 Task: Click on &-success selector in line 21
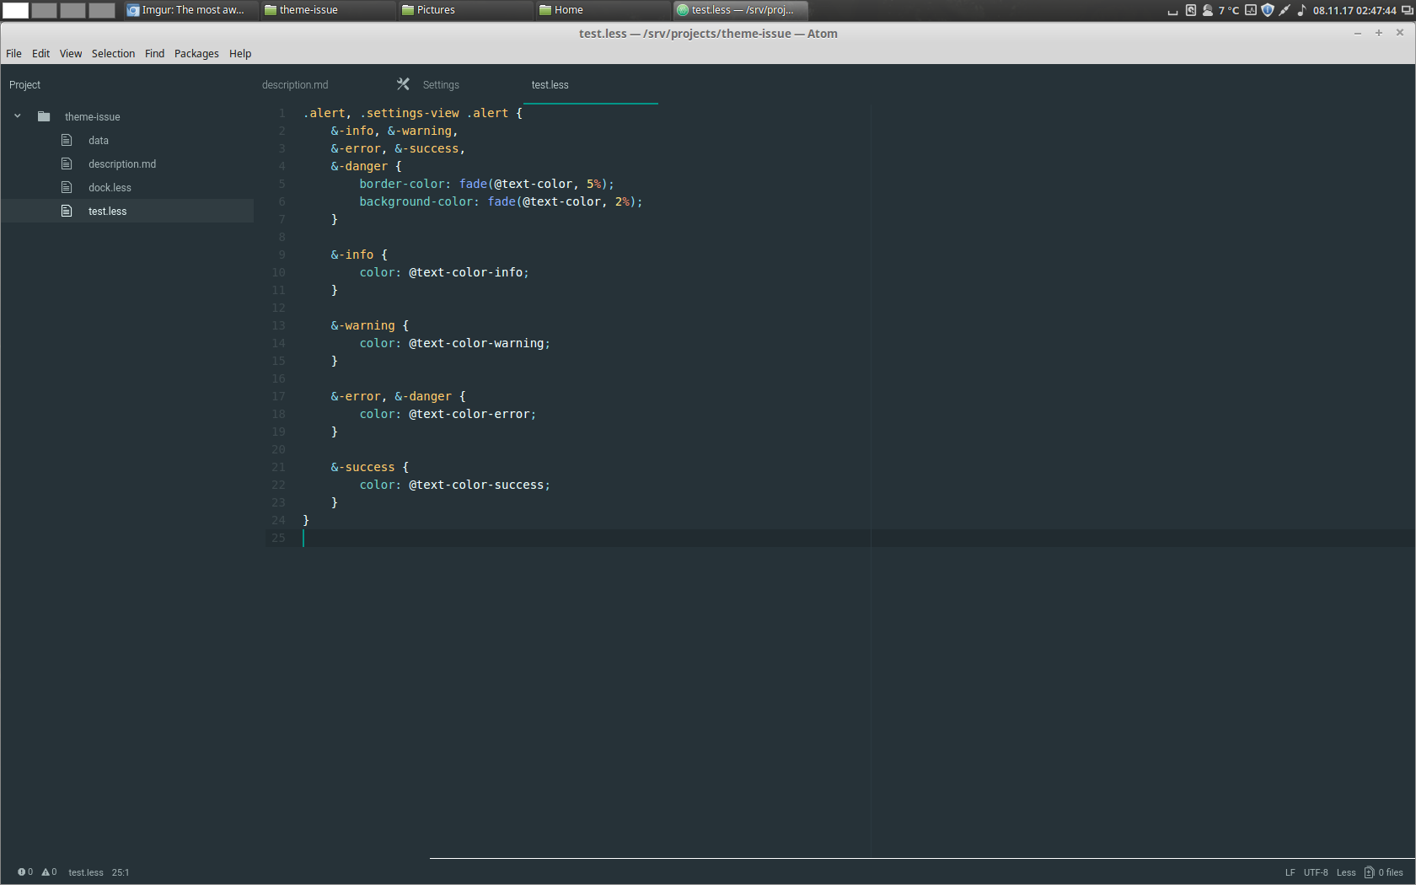362,467
